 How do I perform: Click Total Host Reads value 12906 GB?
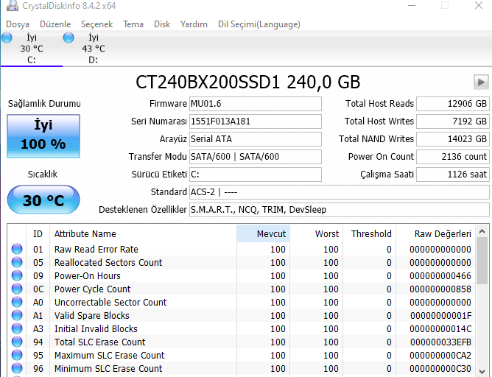(x=453, y=104)
